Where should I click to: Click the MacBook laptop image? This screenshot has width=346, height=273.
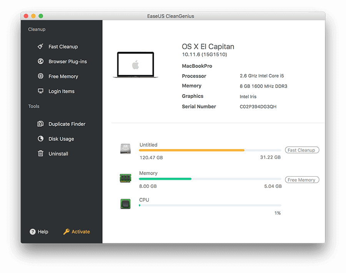135,65
